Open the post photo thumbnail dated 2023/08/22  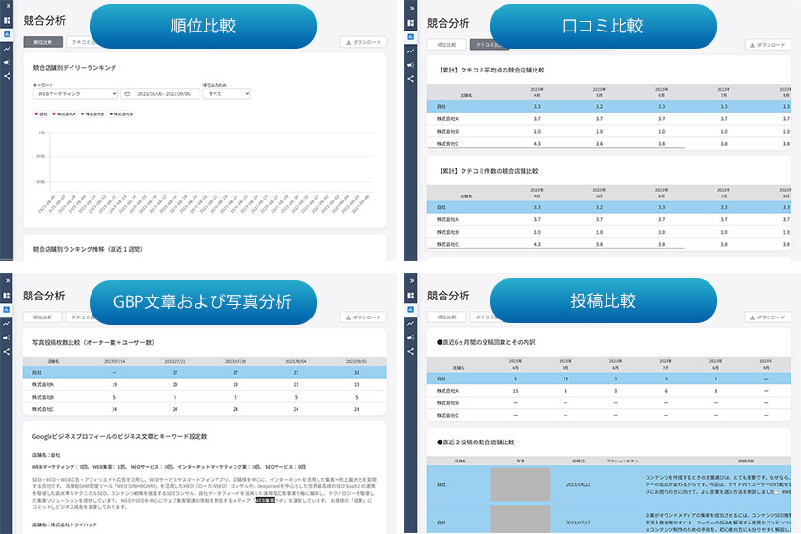[521, 484]
